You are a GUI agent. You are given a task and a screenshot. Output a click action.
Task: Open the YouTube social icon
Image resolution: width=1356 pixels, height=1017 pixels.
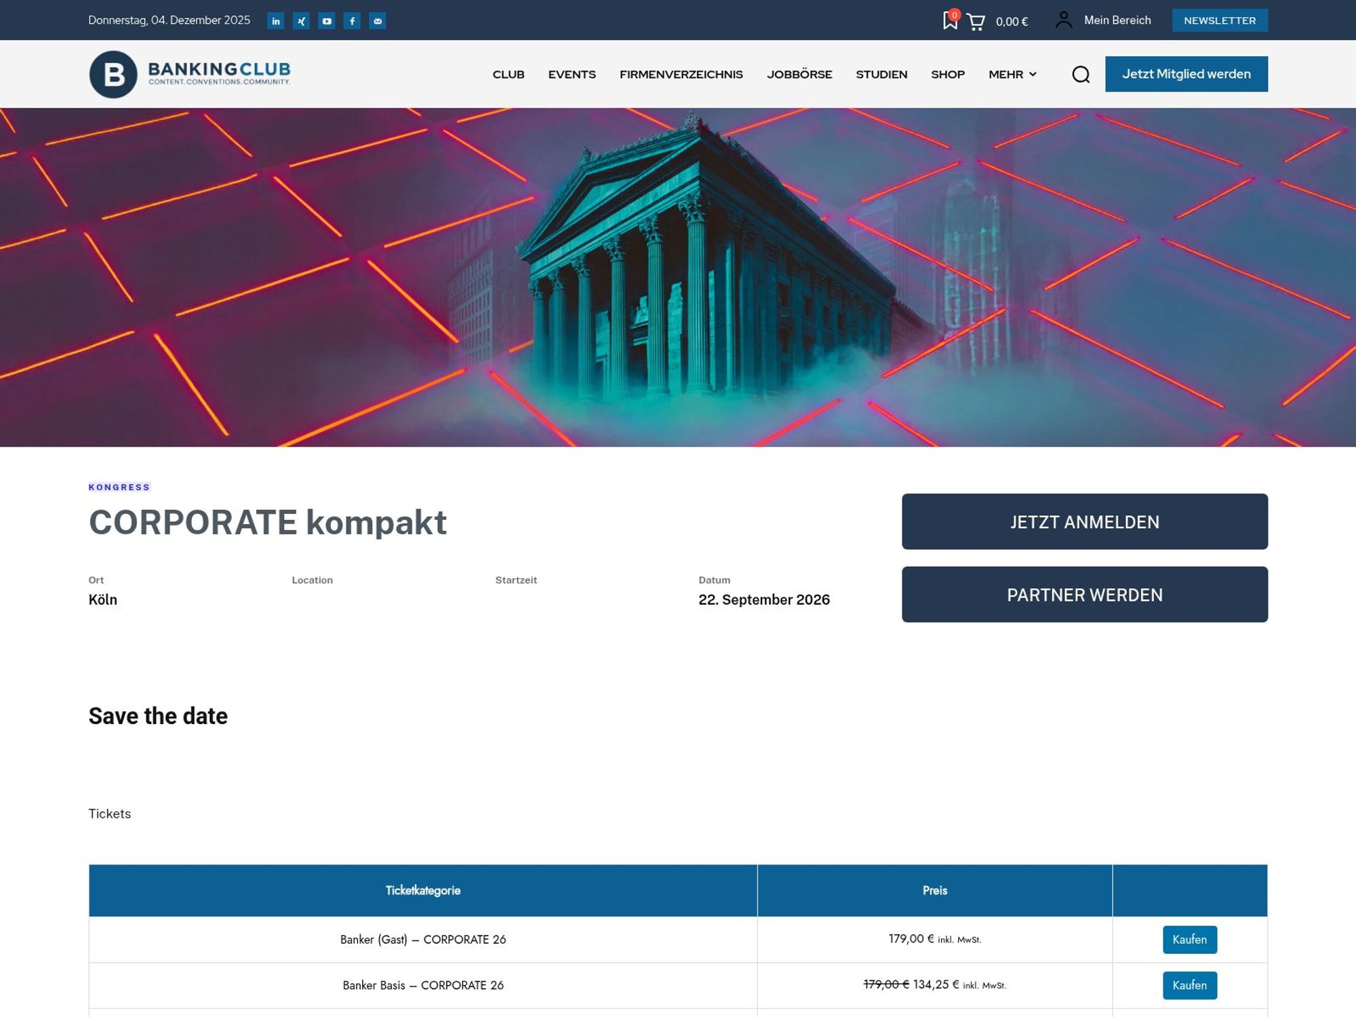327,20
